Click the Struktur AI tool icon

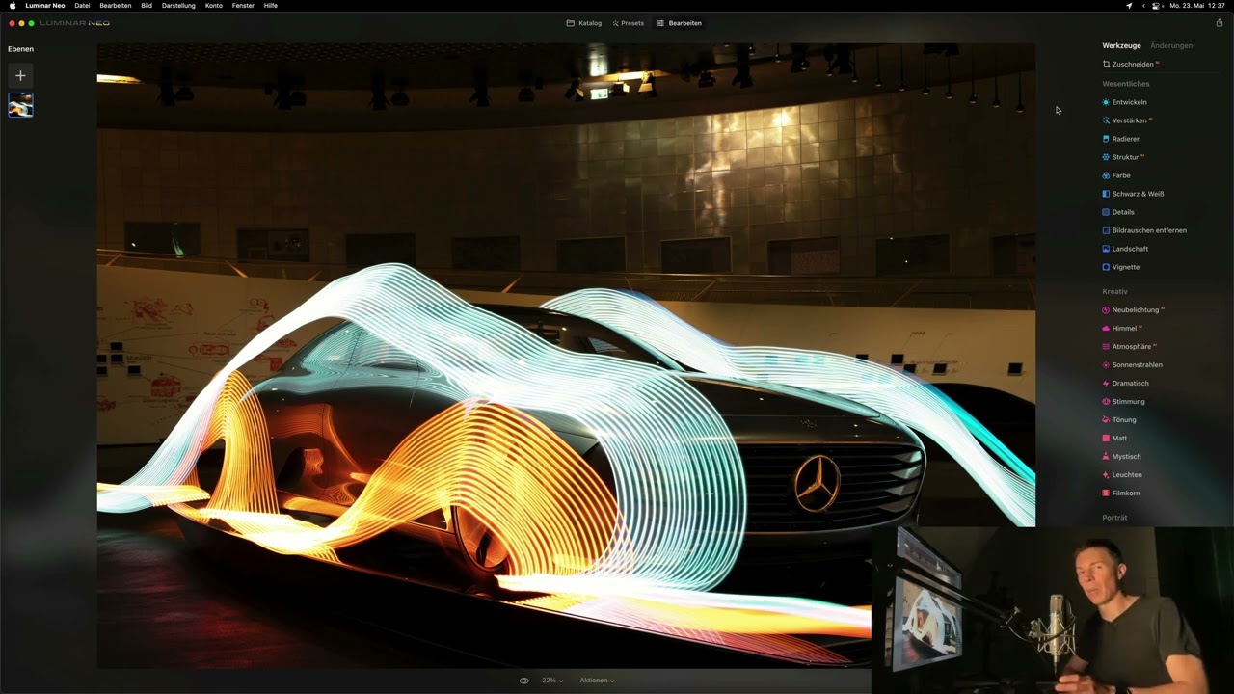coord(1106,157)
